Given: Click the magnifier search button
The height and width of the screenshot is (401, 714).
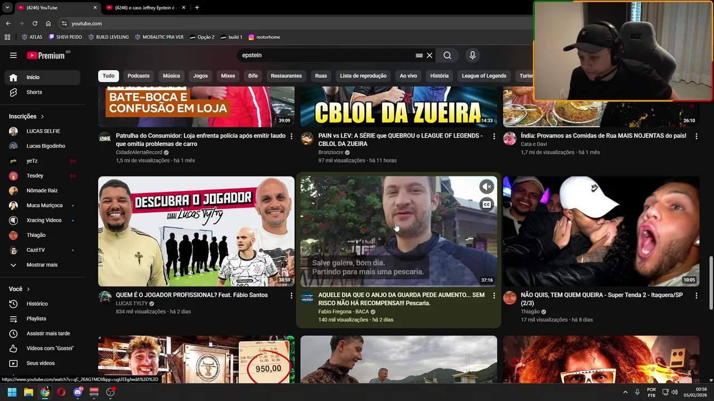Looking at the screenshot, I should point(447,55).
